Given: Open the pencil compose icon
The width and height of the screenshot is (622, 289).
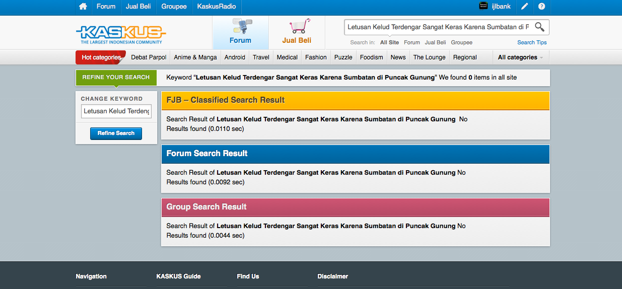Looking at the screenshot, I should point(524,7).
